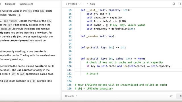Click the 'def __init__' method line

tap(106, 10)
